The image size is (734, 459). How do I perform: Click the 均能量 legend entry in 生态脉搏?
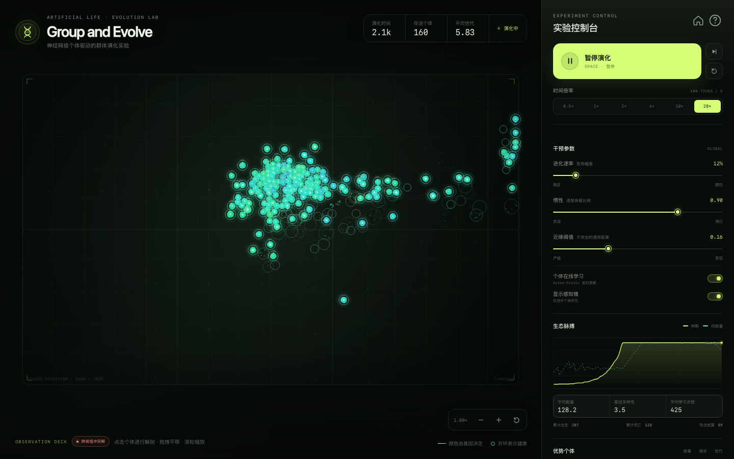pos(713,326)
